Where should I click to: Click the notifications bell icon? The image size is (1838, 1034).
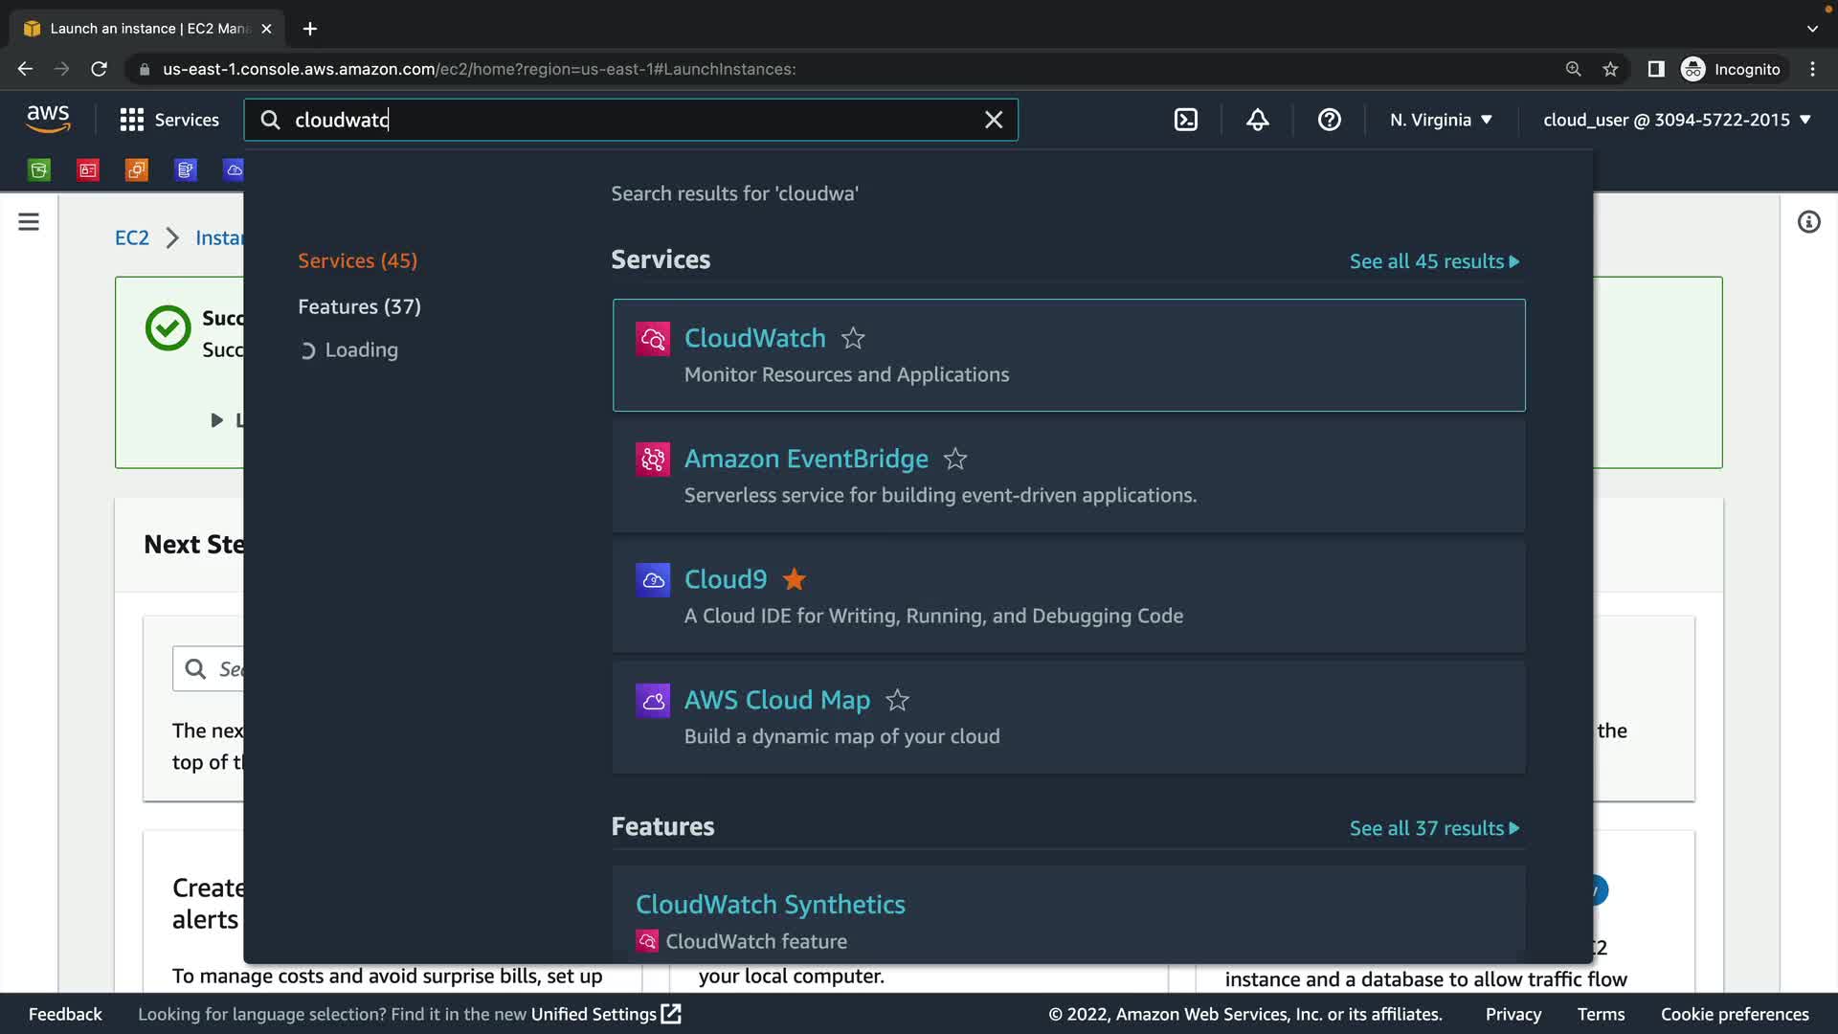[1257, 120]
